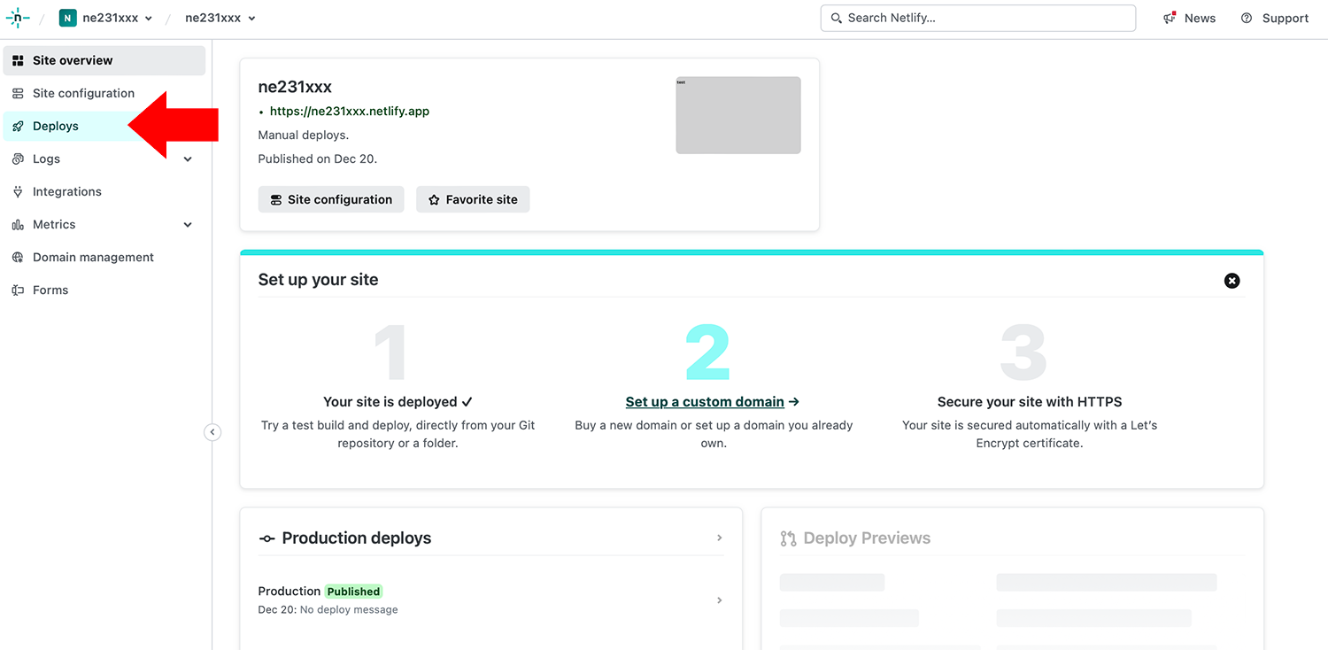The height and width of the screenshot is (650, 1328).
Task: Click the magnifier icon in search
Action: click(836, 18)
